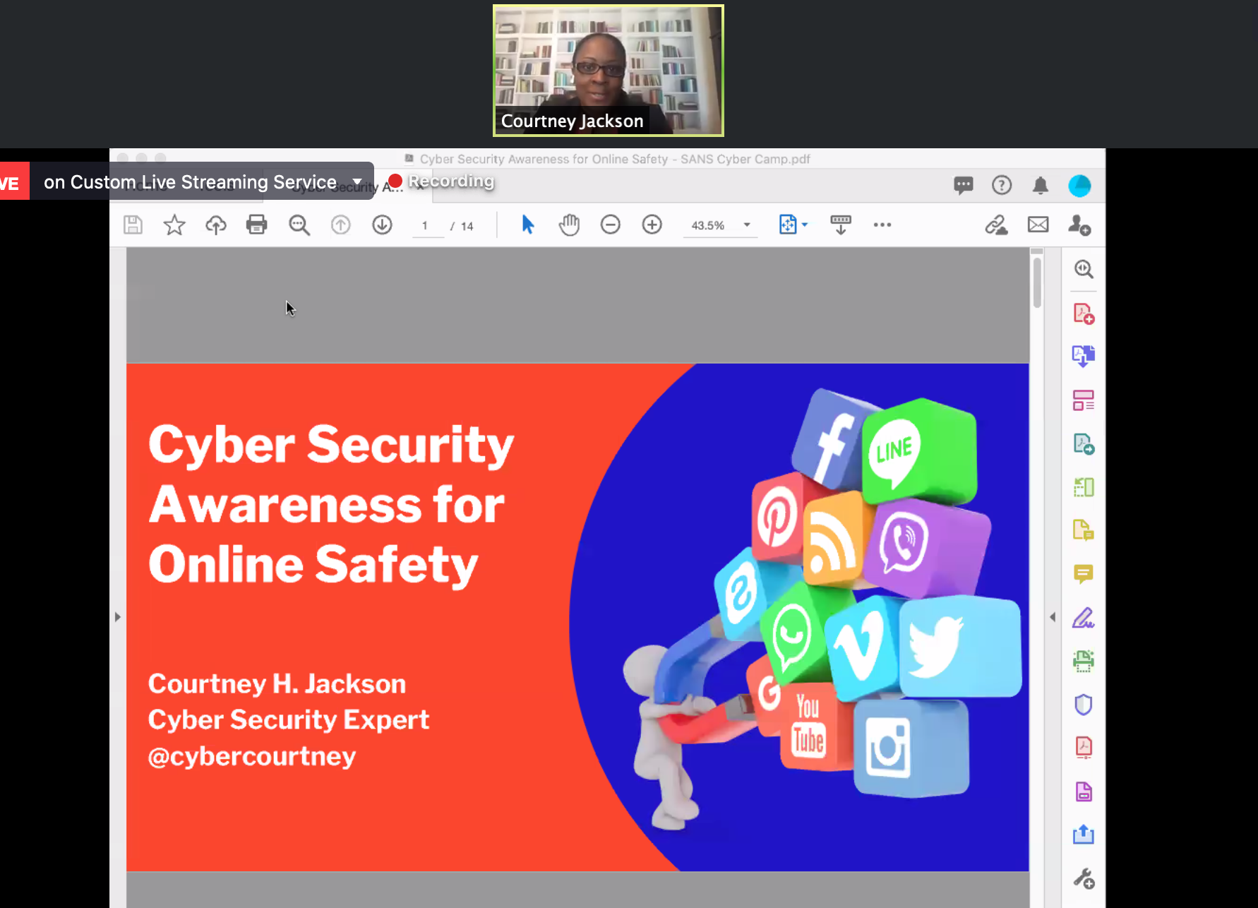Open the Export PDF tool

(x=1084, y=444)
